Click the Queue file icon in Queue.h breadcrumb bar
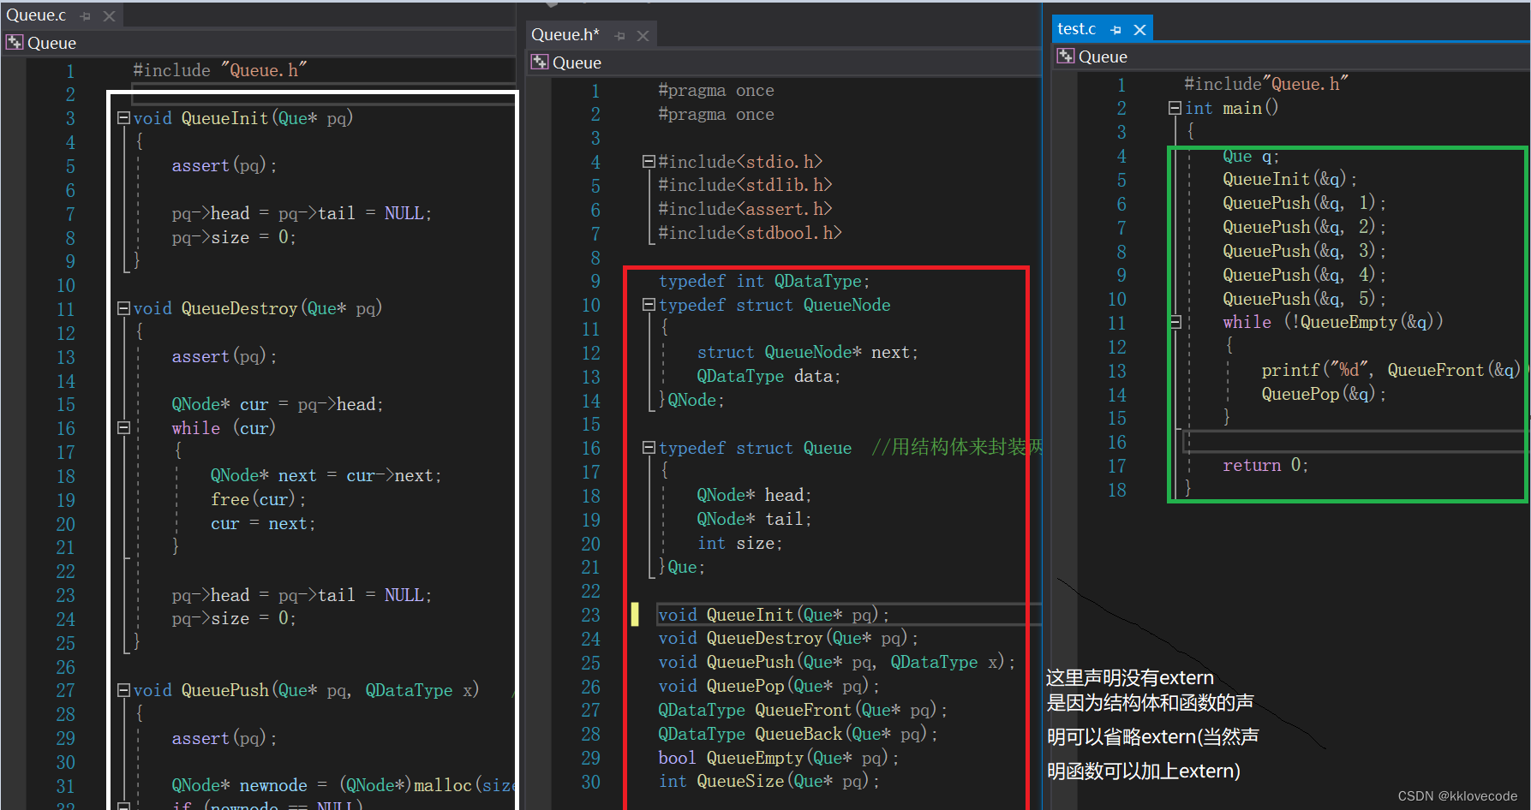Screen dimensions: 1531x810 pos(540,62)
